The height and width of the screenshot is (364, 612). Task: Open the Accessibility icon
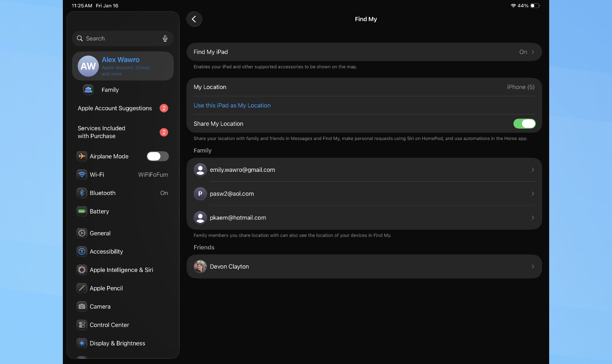tap(82, 252)
